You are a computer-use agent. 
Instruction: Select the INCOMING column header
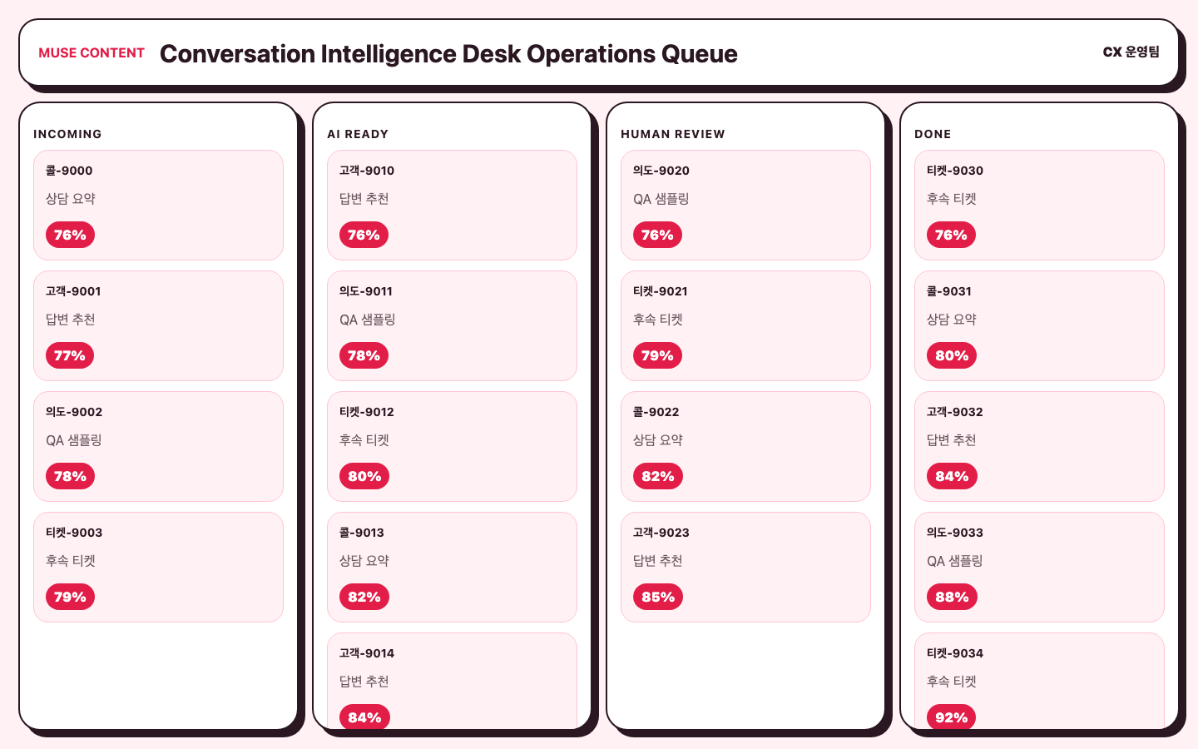67,134
